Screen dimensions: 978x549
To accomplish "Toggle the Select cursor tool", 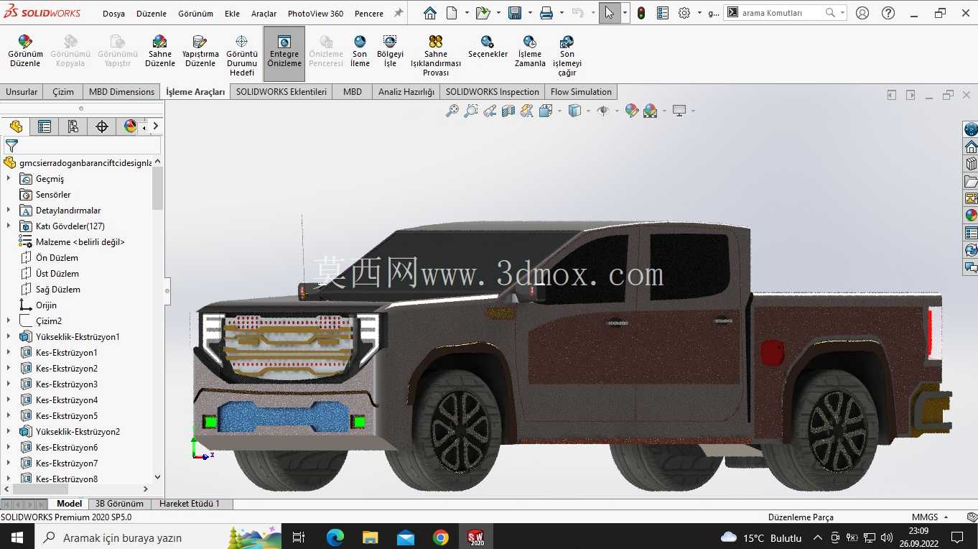I will pos(609,13).
